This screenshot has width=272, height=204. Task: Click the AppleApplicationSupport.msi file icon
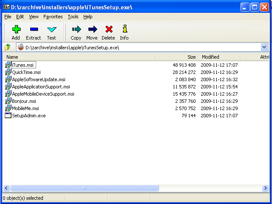coord(8,87)
